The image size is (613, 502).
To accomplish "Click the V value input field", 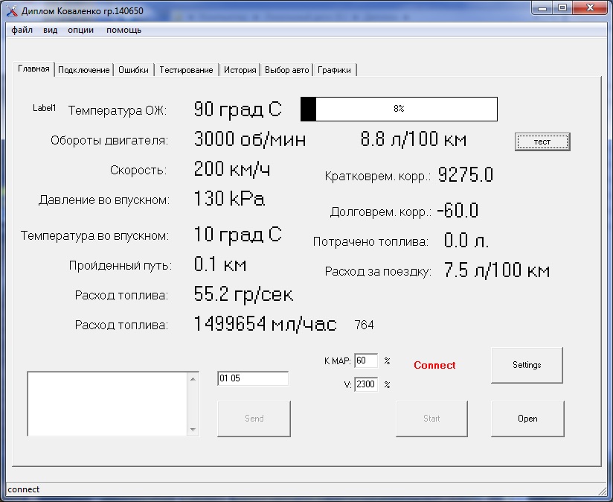I will pyautogui.click(x=366, y=384).
